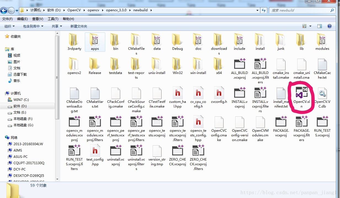Image resolution: width=340 pixels, height=198 pixels.
Task: Select the CMakeCache.txt file
Action: click(x=322, y=69)
